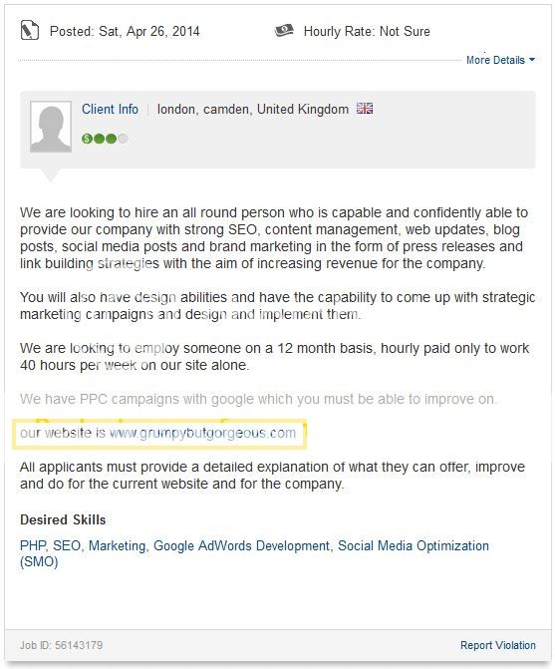Viewport: 555px width, 669px height.
Task: Select the SEO skill link
Action: point(67,545)
